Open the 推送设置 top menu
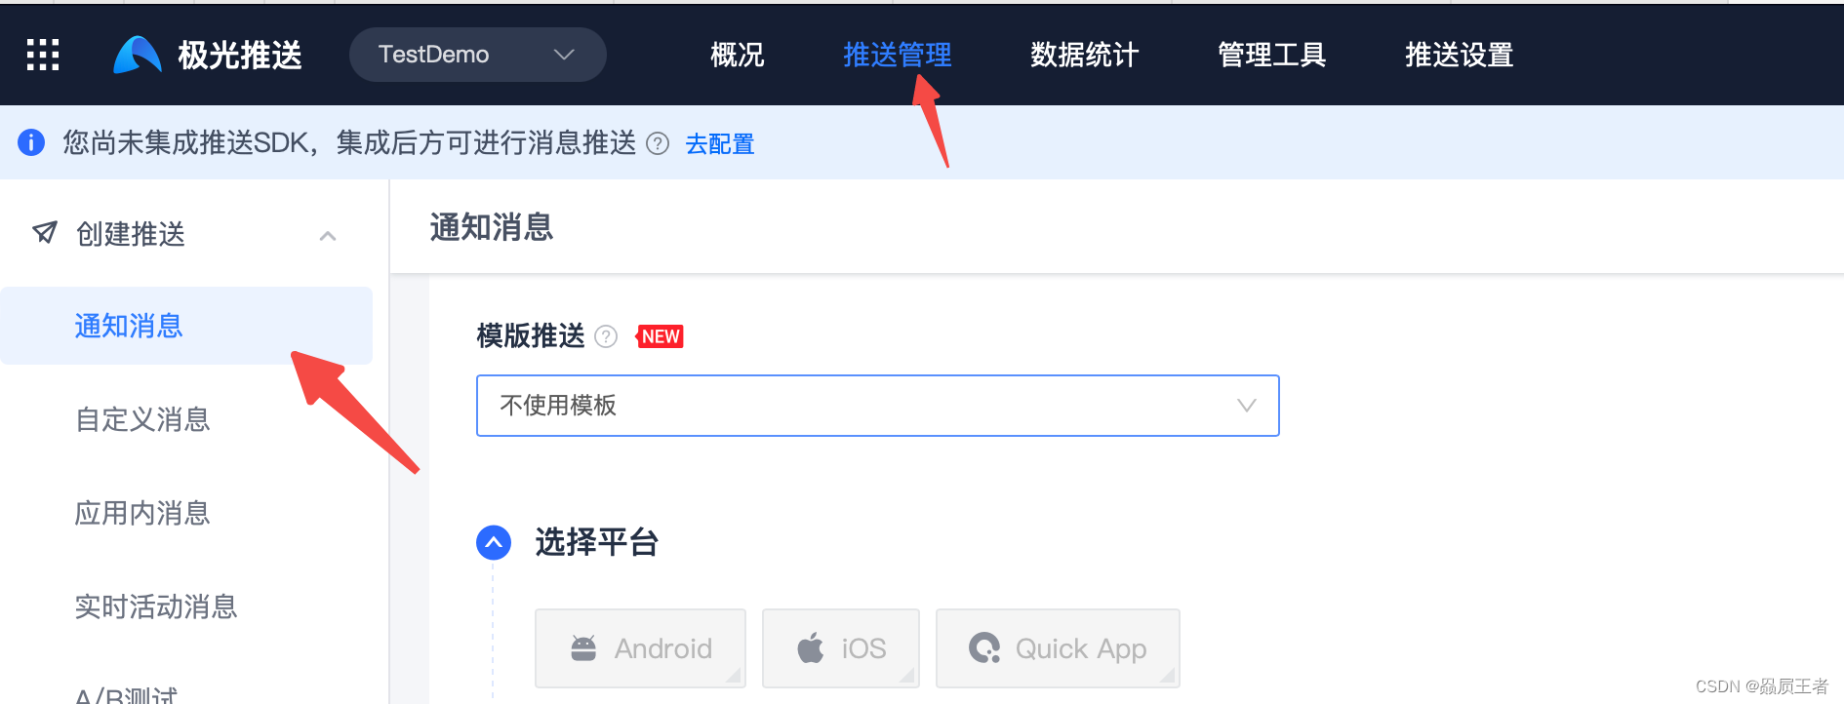This screenshot has height=704, width=1844. pyautogui.click(x=1460, y=55)
